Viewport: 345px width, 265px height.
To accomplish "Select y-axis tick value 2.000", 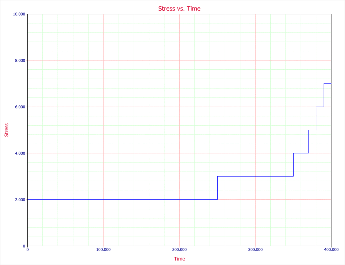I will point(20,200).
